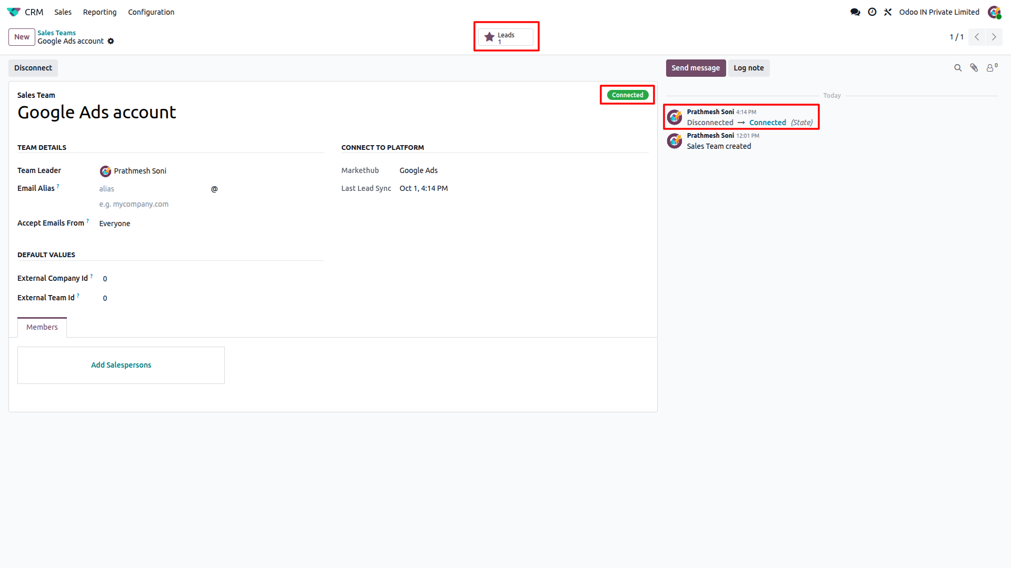This screenshot has height=568, width=1011.
Task: Click the Sales Team created message text
Action: [x=719, y=146]
